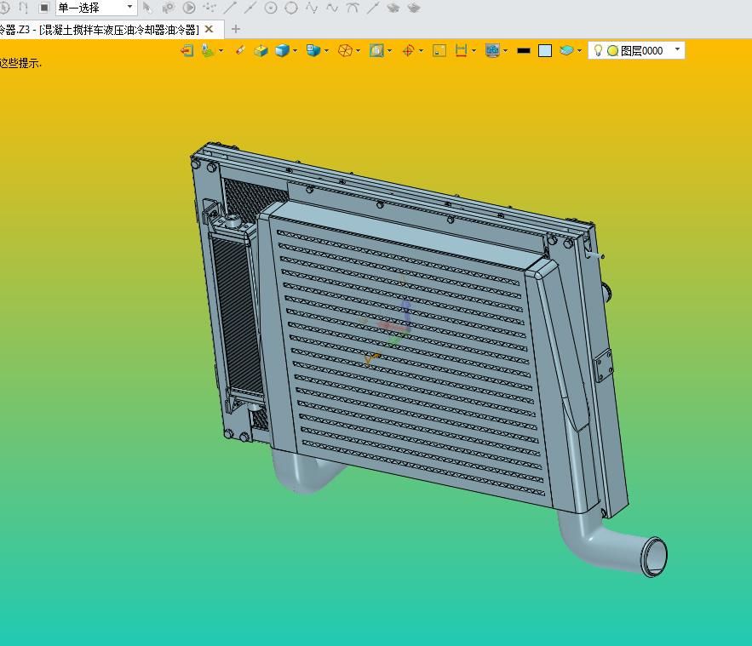Screen dimensions: 752x646
Task: Click the teal layer stack icon
Action: point(566,50)
